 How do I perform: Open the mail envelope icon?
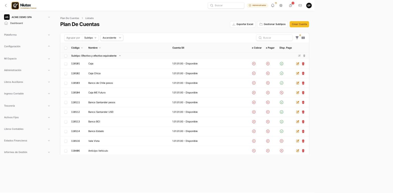(x=300, y=5)
